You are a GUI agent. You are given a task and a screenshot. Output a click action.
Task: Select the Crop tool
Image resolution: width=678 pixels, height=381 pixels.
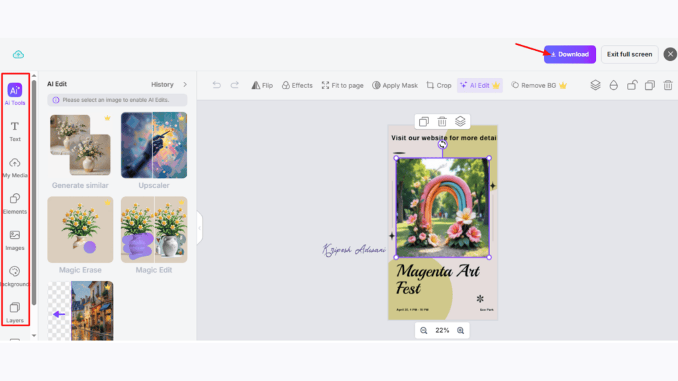click(438, 85)
